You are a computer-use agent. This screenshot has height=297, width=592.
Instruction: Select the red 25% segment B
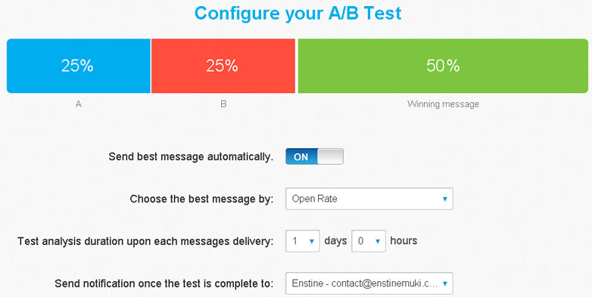tap(223, 66)
